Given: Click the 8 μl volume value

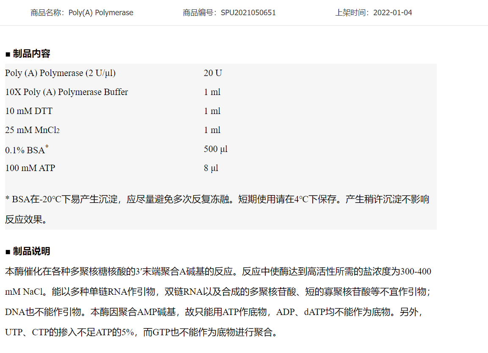Looking at the screenshot, I should 211,168.
